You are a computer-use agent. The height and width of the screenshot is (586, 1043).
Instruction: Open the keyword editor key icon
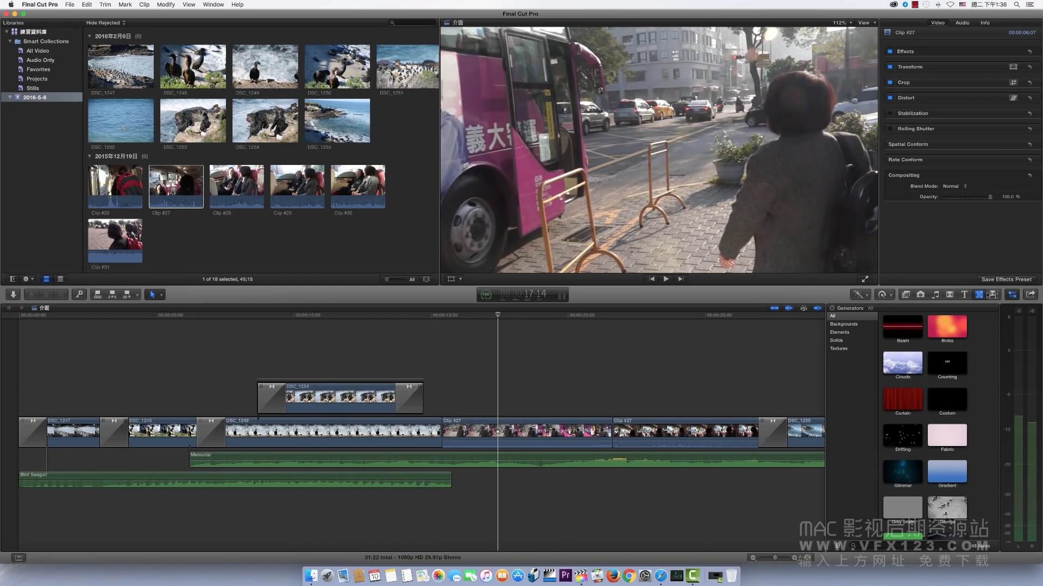click(79, 295)
